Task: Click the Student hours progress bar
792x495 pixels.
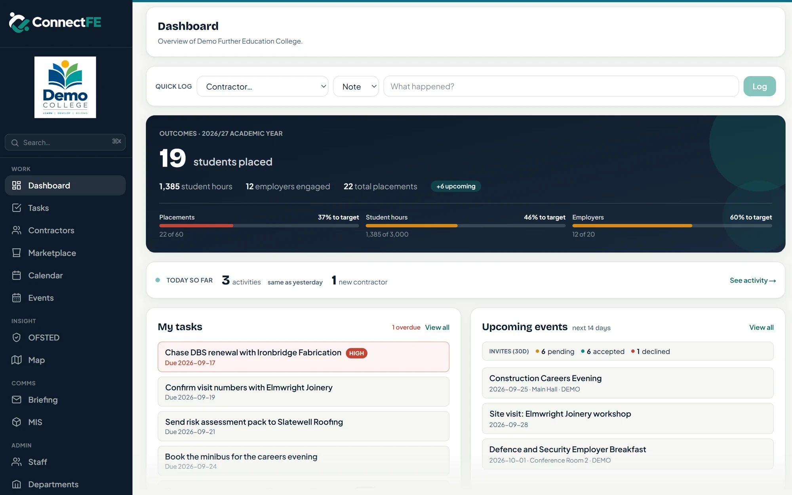Action: click(466, 226)
